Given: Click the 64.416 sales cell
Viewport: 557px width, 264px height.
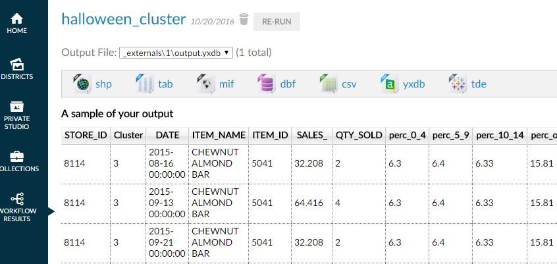Looking at the screenshot, I should point(312,203).
